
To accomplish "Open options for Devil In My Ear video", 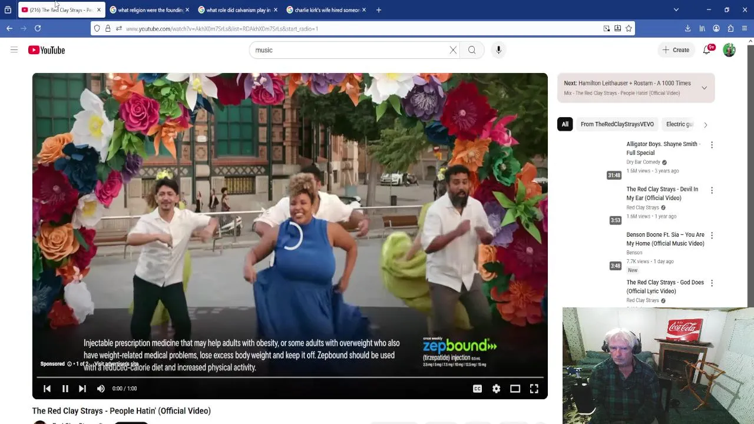I will coord(712,190).
